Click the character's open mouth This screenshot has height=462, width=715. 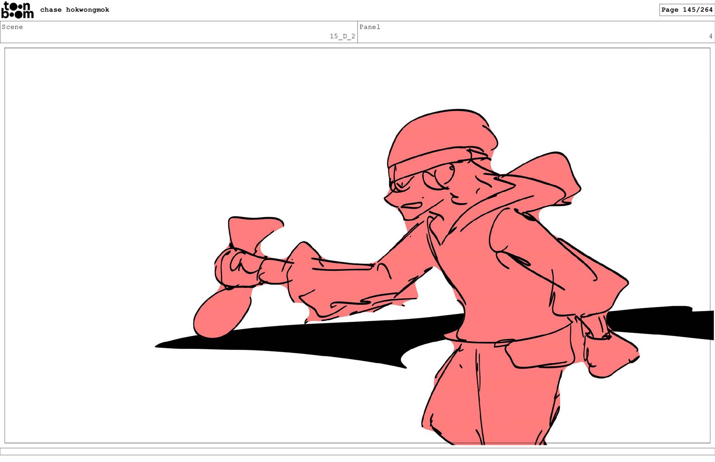tap(412, 205)
